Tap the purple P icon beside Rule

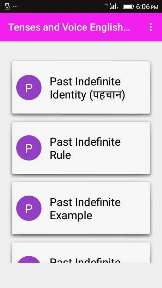[29, 148]
